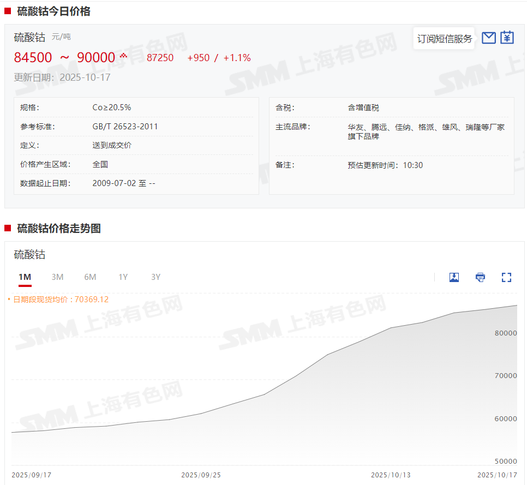Click the envelope email subscription icon
This screenshot has height=485, width=527.
pos(489,38)
